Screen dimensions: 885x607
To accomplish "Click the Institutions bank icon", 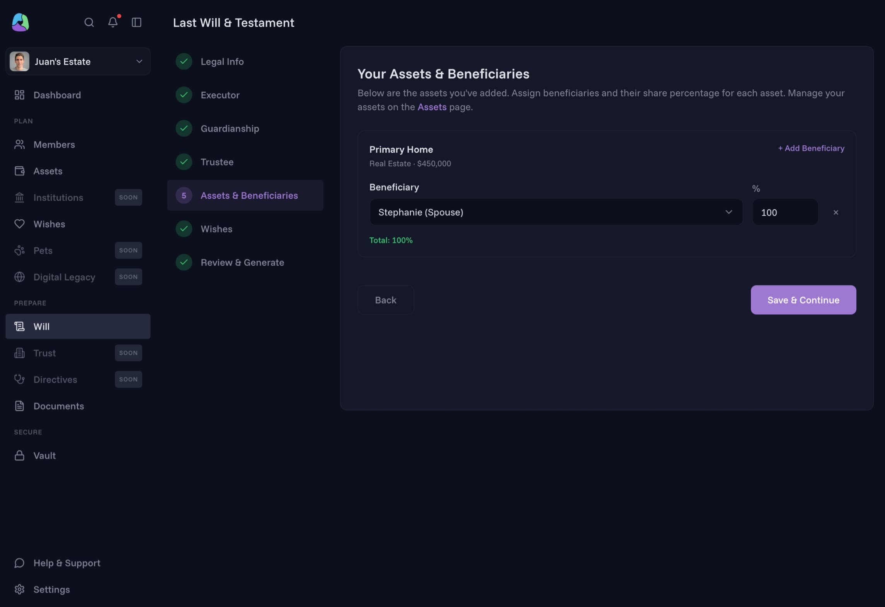I will 19,197.
